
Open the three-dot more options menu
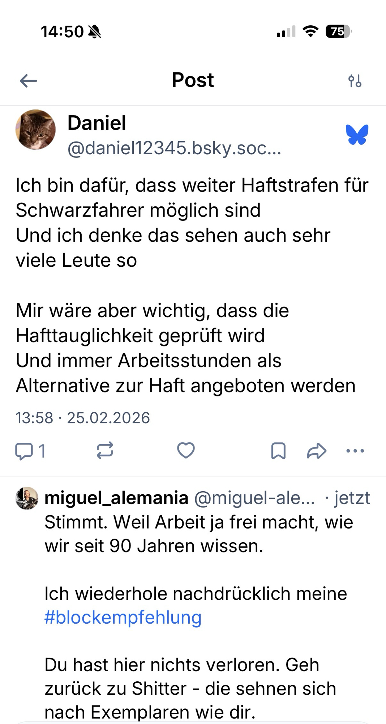[355, 451]
